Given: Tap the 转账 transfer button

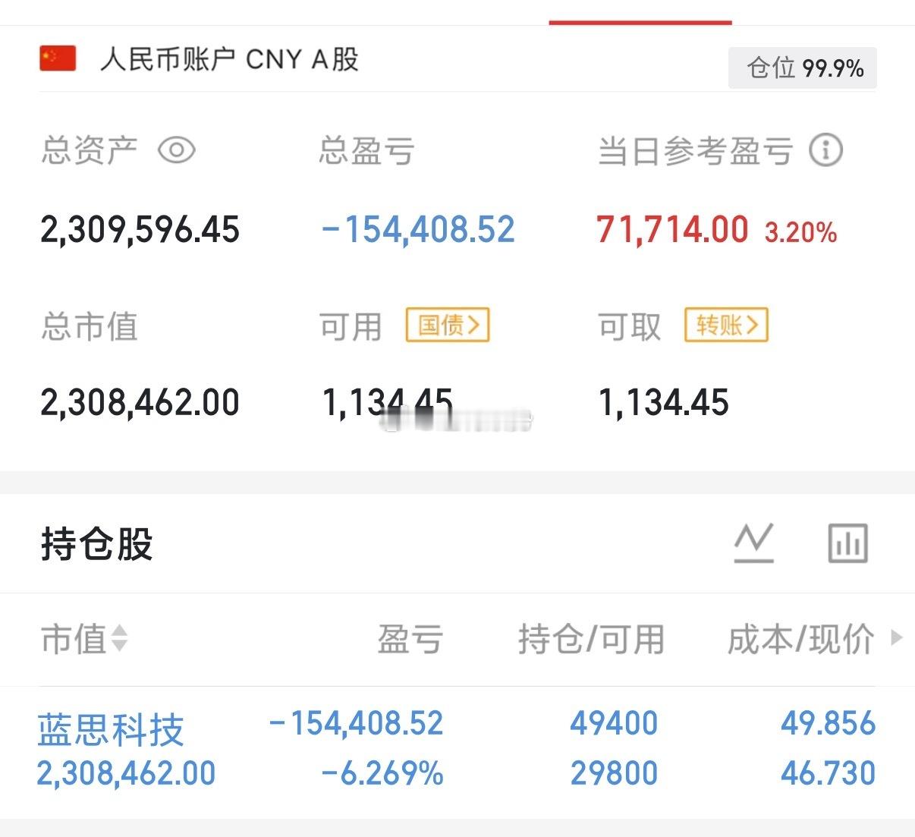Looking at the screenshot, I should coord(726,325).
